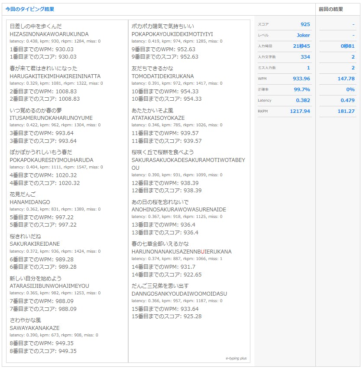This screenshot has height=369, width=363.
Task: Click the romaji text SAWAYAKANAKAZE
Action: pos(35,328)
